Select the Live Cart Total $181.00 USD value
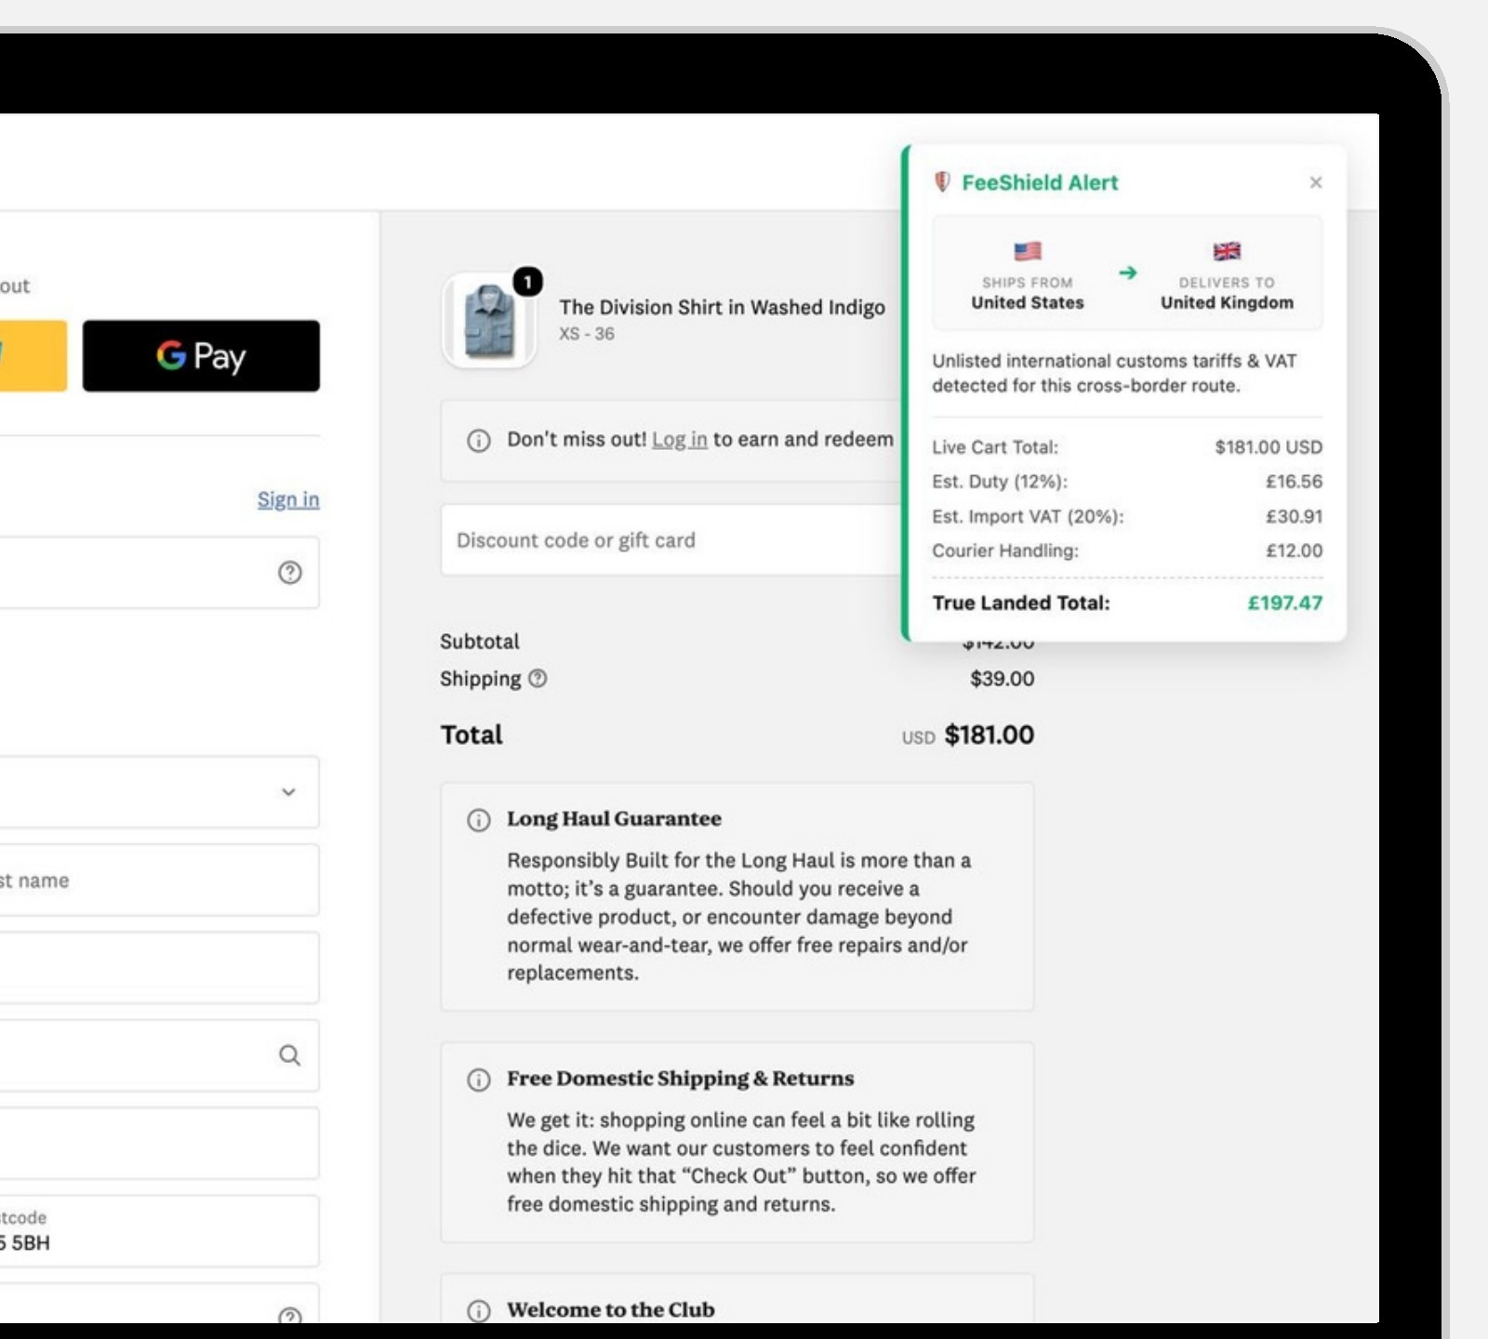This screenshot has width=1488, height=1339. [x=1269, y=447]
